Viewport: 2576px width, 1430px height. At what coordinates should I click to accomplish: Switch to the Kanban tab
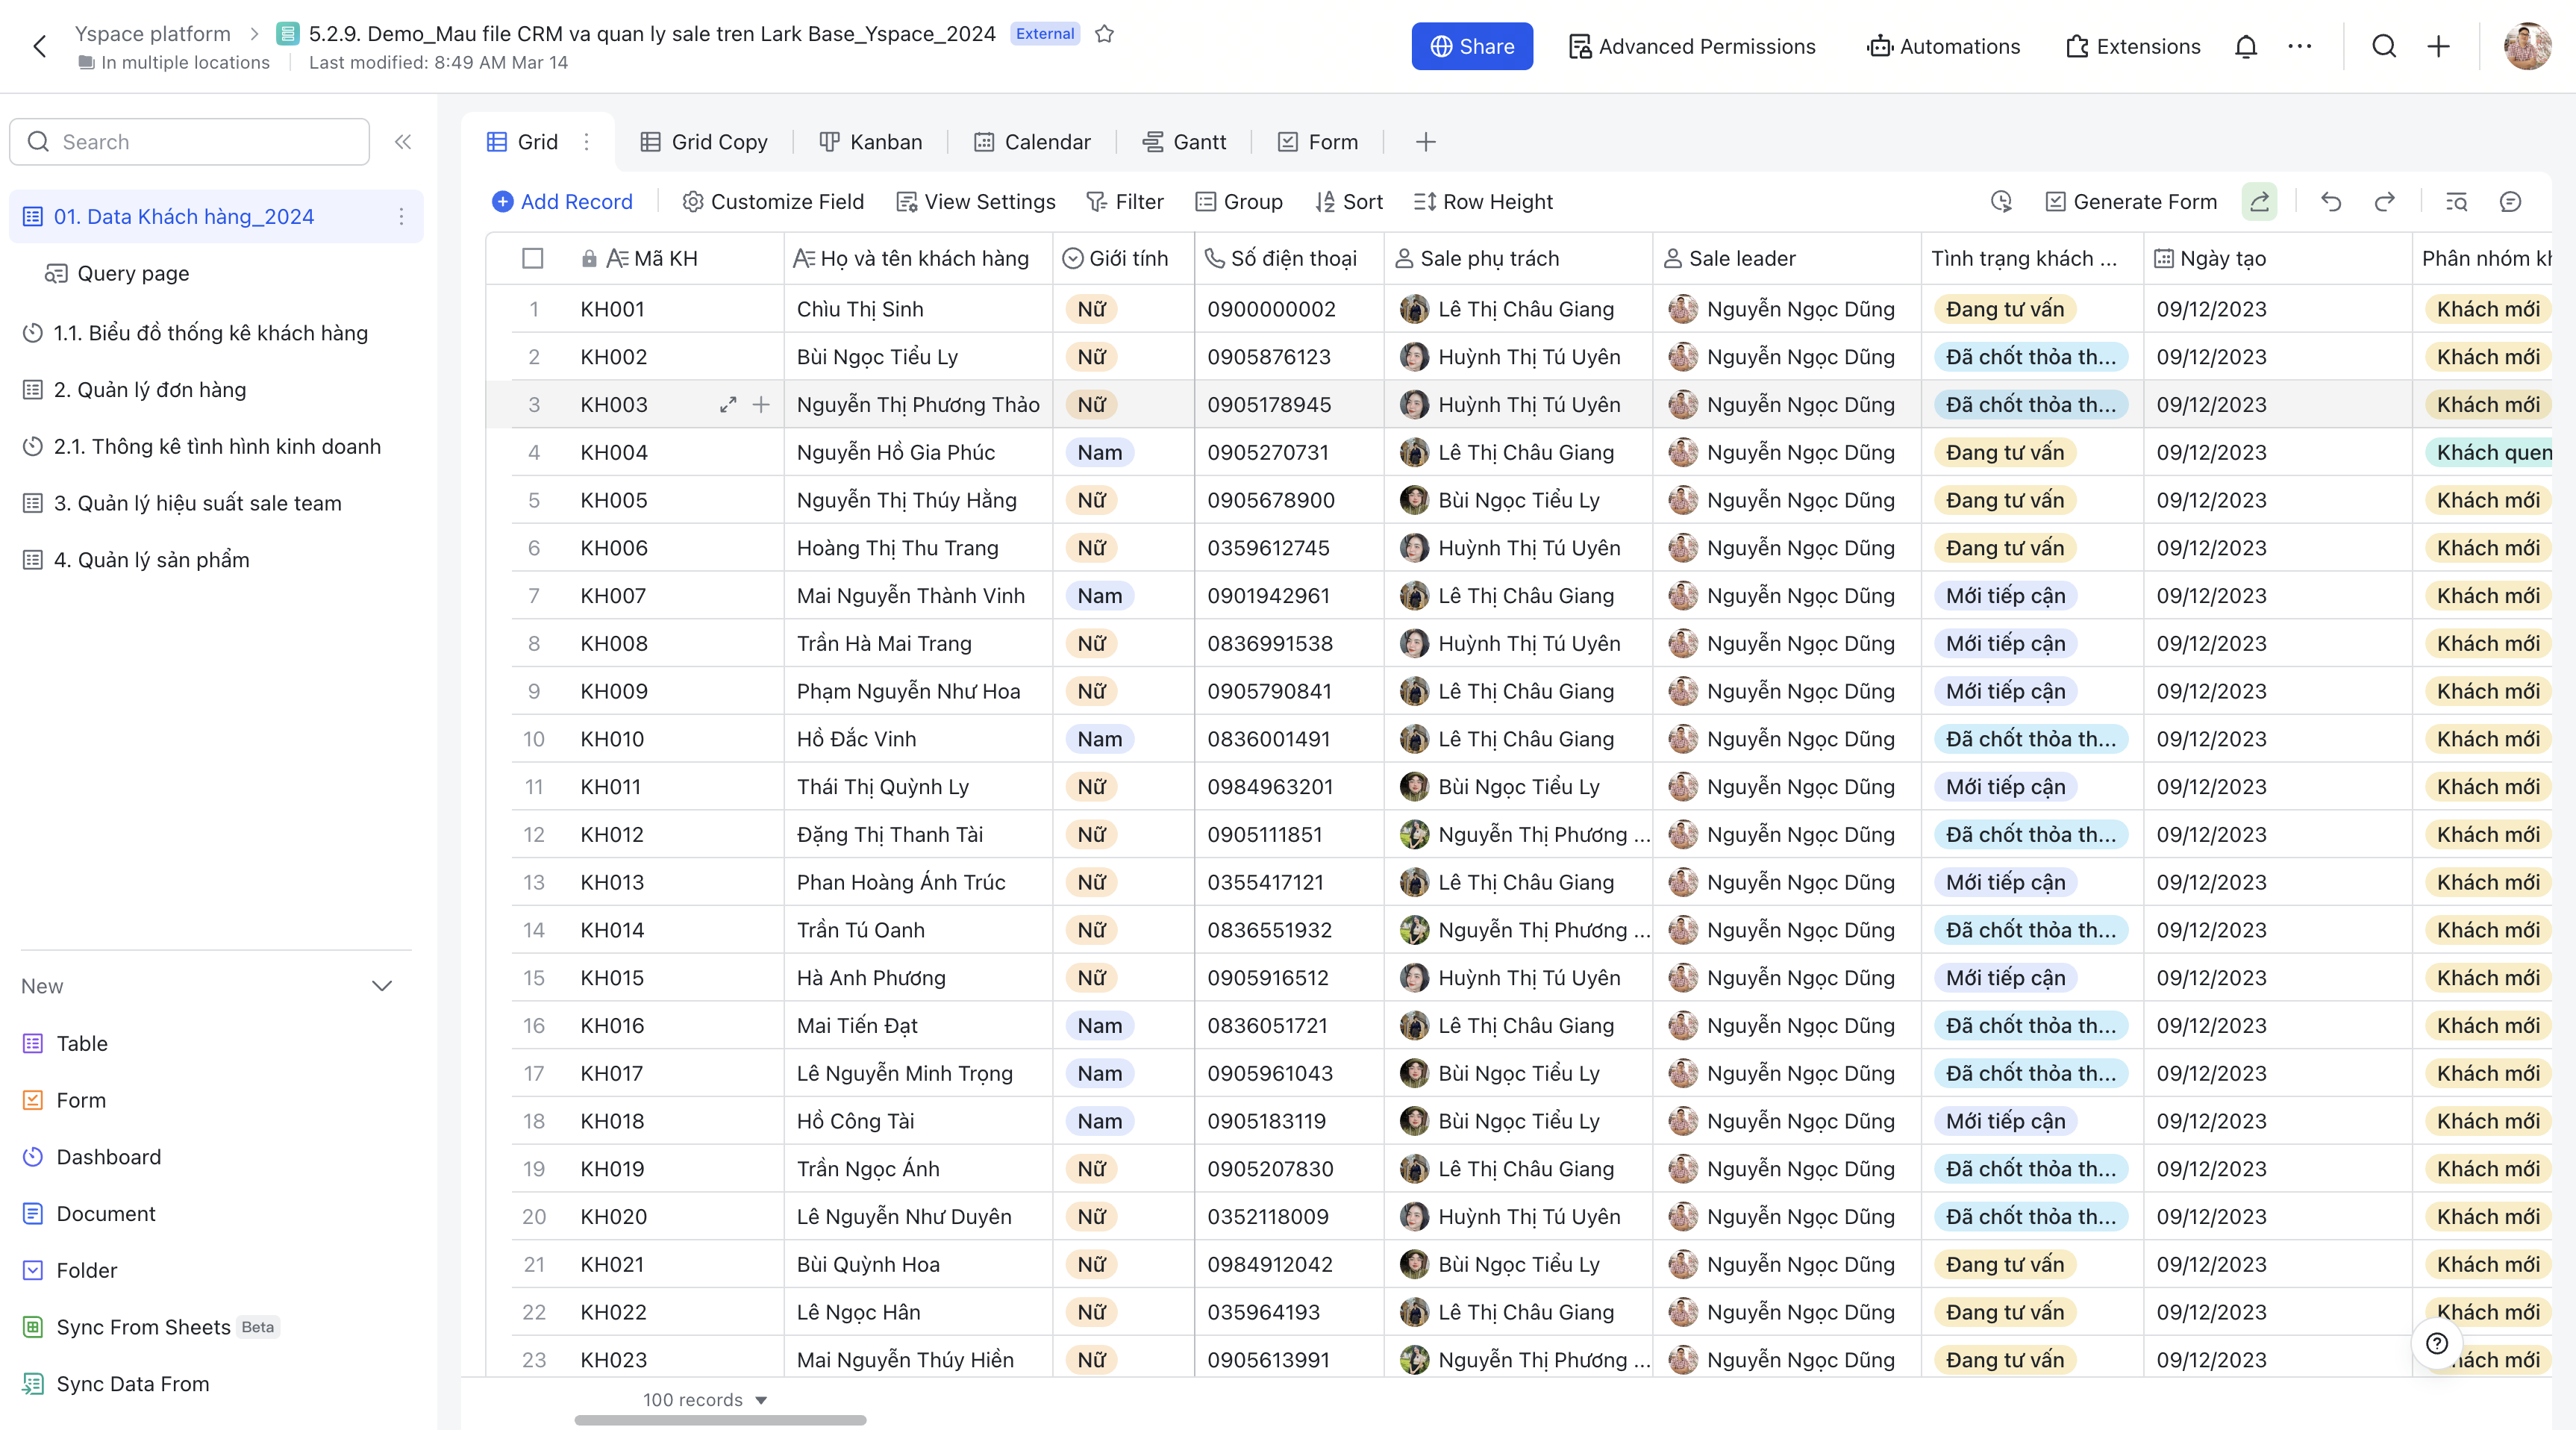[870, 142]
